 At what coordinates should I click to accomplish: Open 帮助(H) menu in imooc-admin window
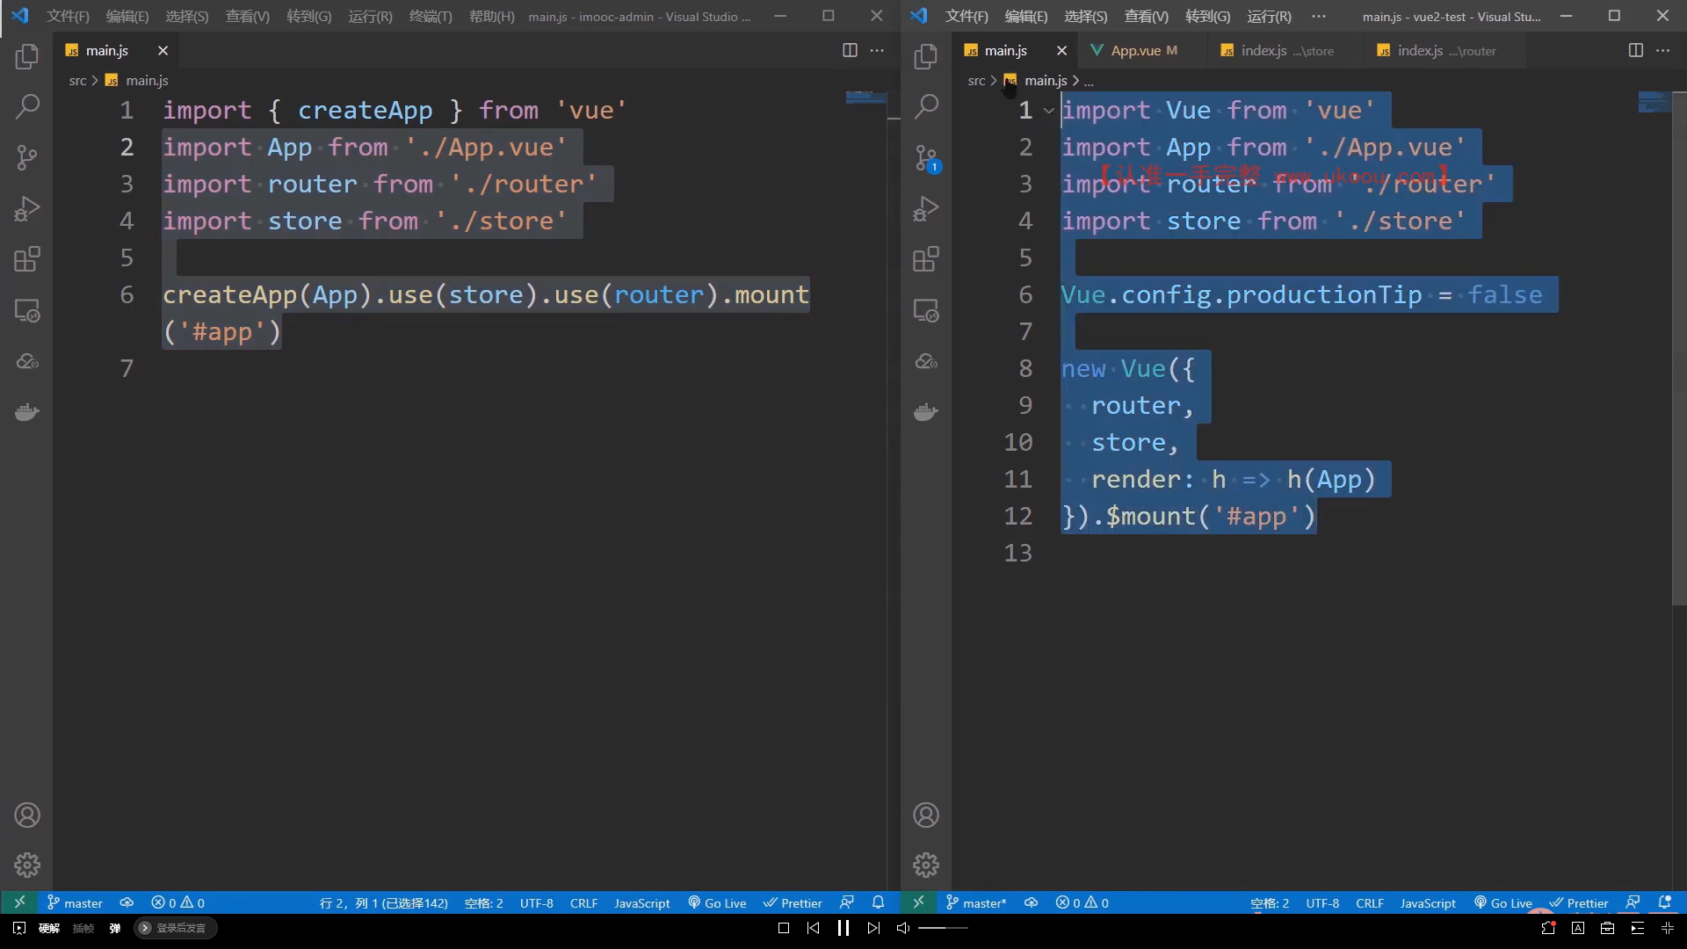point(491,16)
